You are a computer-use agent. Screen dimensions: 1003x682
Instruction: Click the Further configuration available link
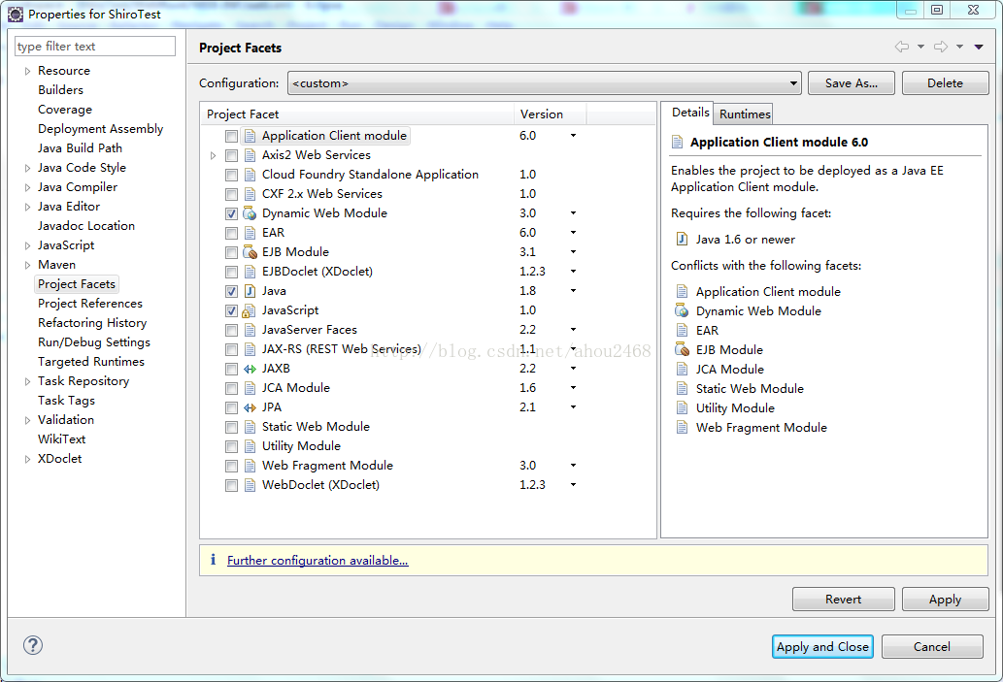pyautogui.click(x=317, y=560)
